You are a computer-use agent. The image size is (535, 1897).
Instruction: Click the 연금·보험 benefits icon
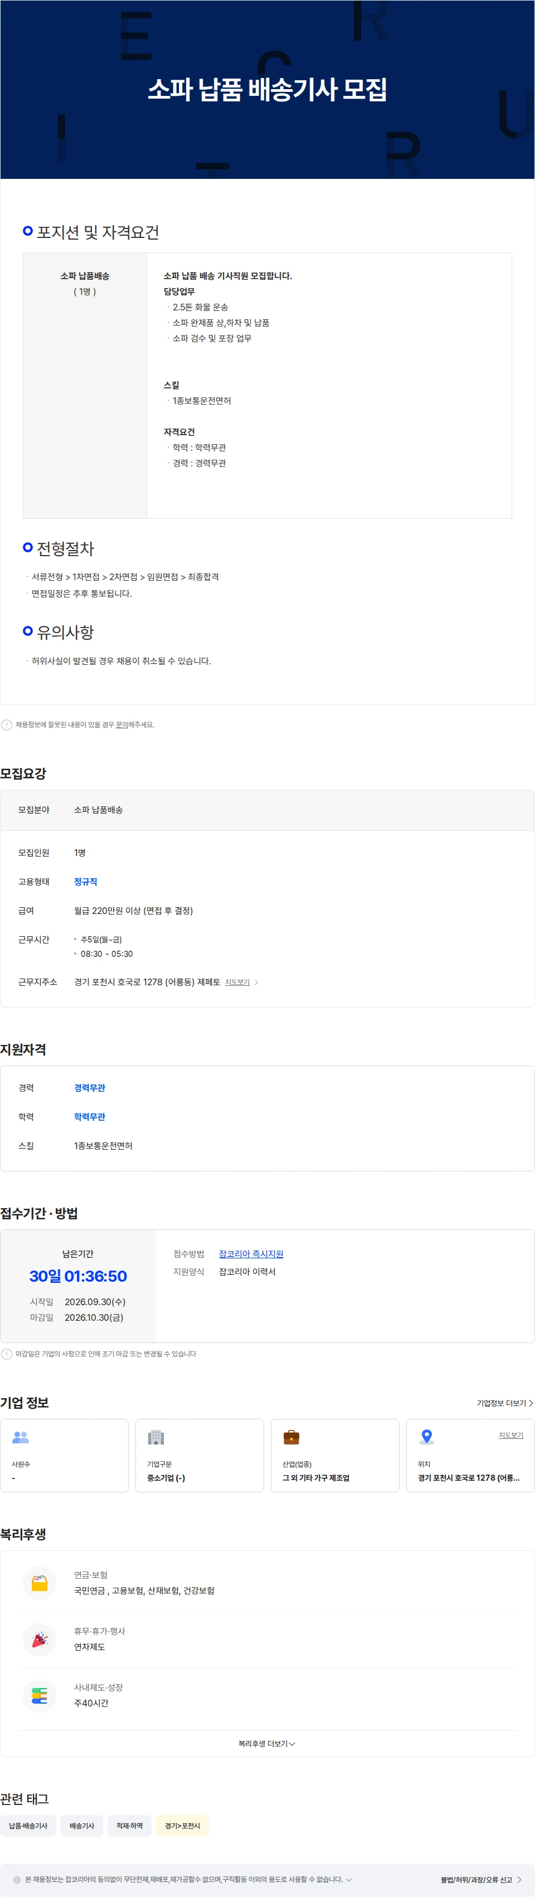tap(40, 1583)
